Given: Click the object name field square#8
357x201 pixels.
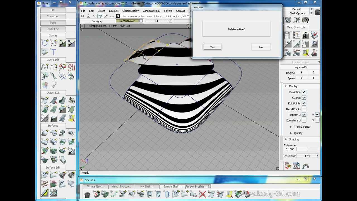Looking at the screenshot, I should [301, 67].
